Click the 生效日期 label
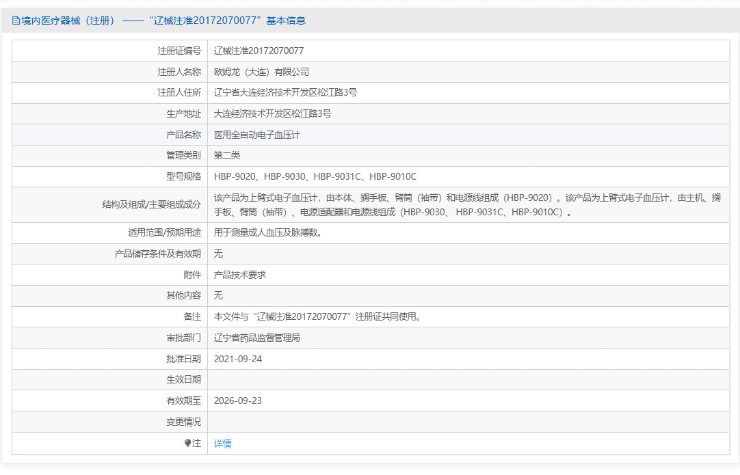This screenshot has height=475, width=740. [x=183, y=380]
